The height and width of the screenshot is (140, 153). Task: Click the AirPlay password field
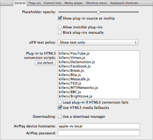coord(99,133)
